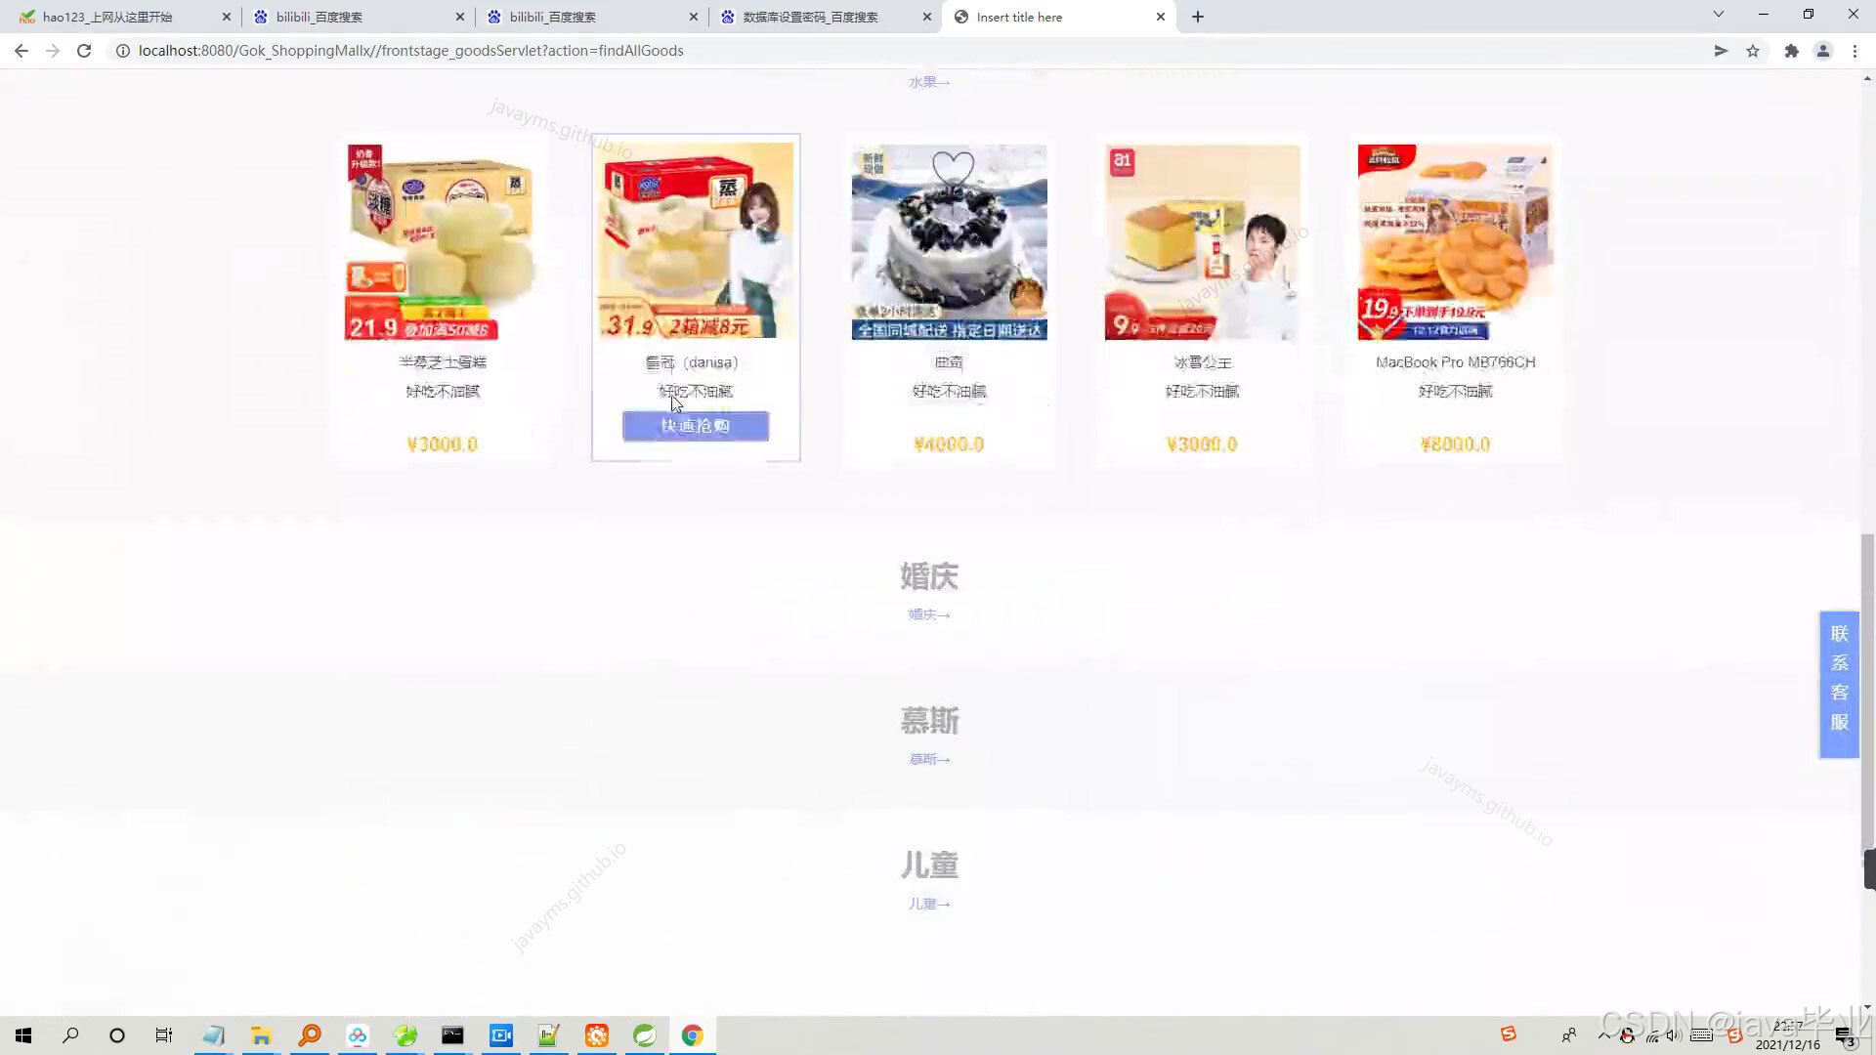This screenshot has width=1876, height=1055.
Task: Open the orange flower taskbar app
Action: (597, 1035)
